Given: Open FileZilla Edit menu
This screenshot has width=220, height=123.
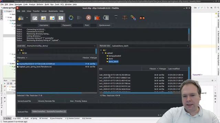Looking at the screenshot, I should [23, 11].
